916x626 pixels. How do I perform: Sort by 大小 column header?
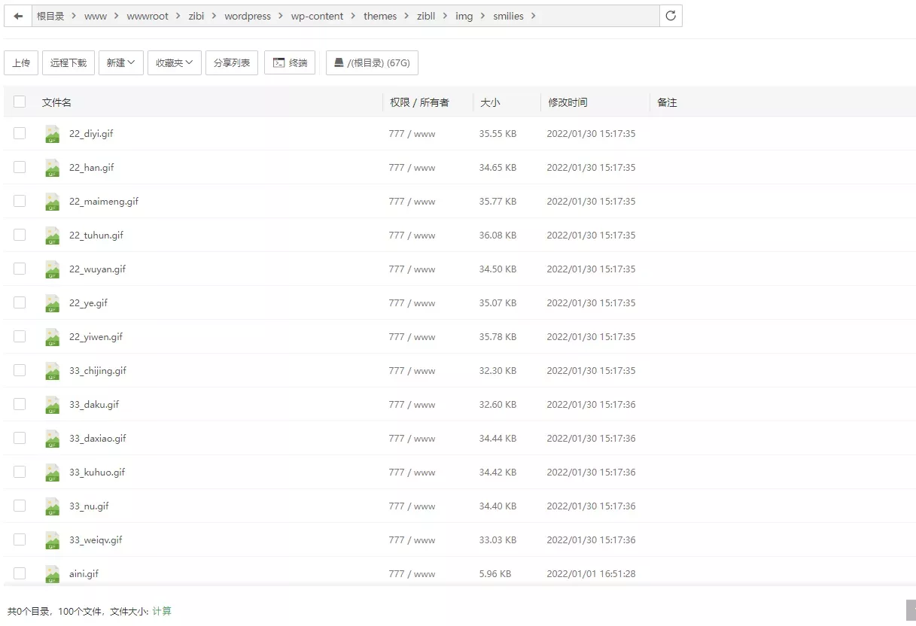(x=490, y=102)
